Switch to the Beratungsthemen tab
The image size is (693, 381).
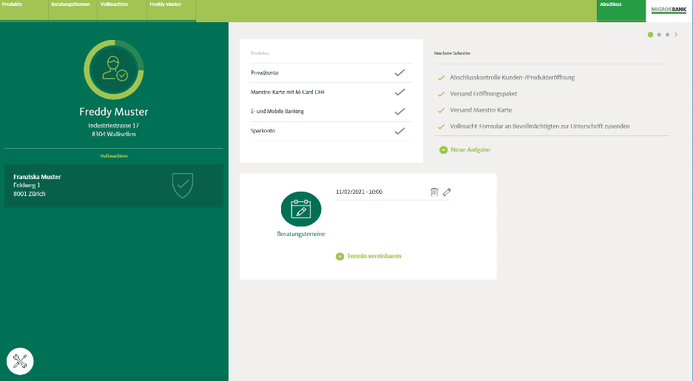(70, 4)
